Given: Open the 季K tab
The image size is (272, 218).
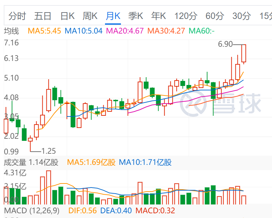Looking at the screenshot, I should click(x=135, y=16).
